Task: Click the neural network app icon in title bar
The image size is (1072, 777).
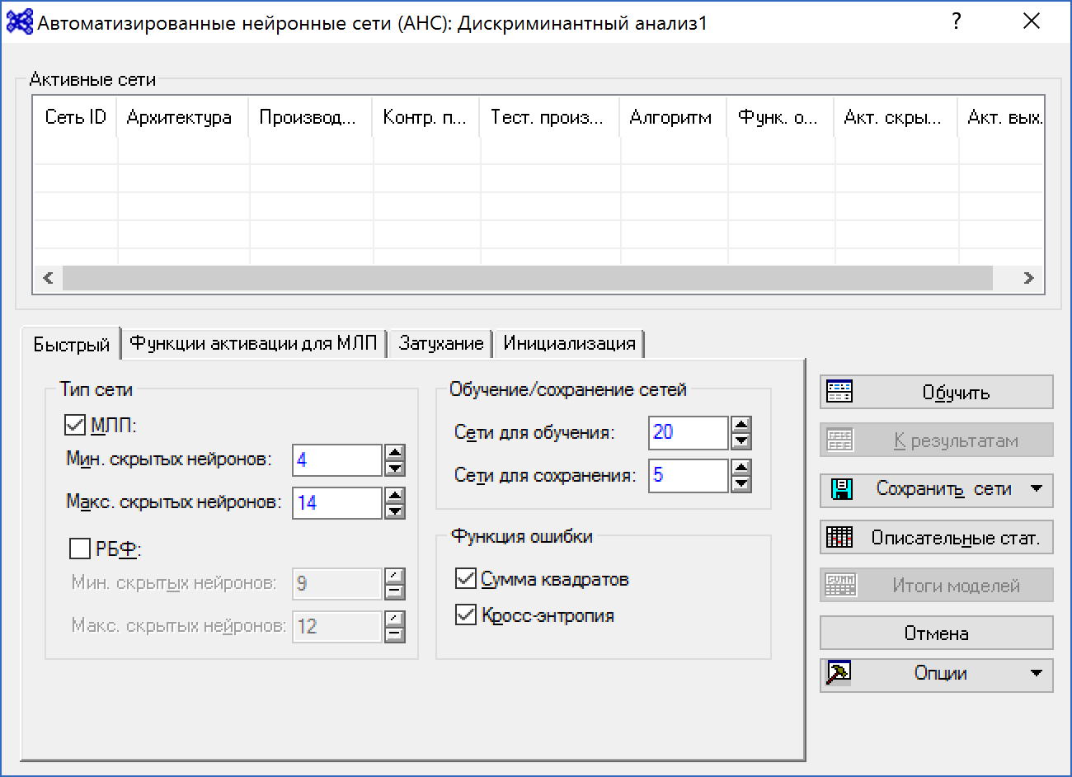Action: pos(19,22)
